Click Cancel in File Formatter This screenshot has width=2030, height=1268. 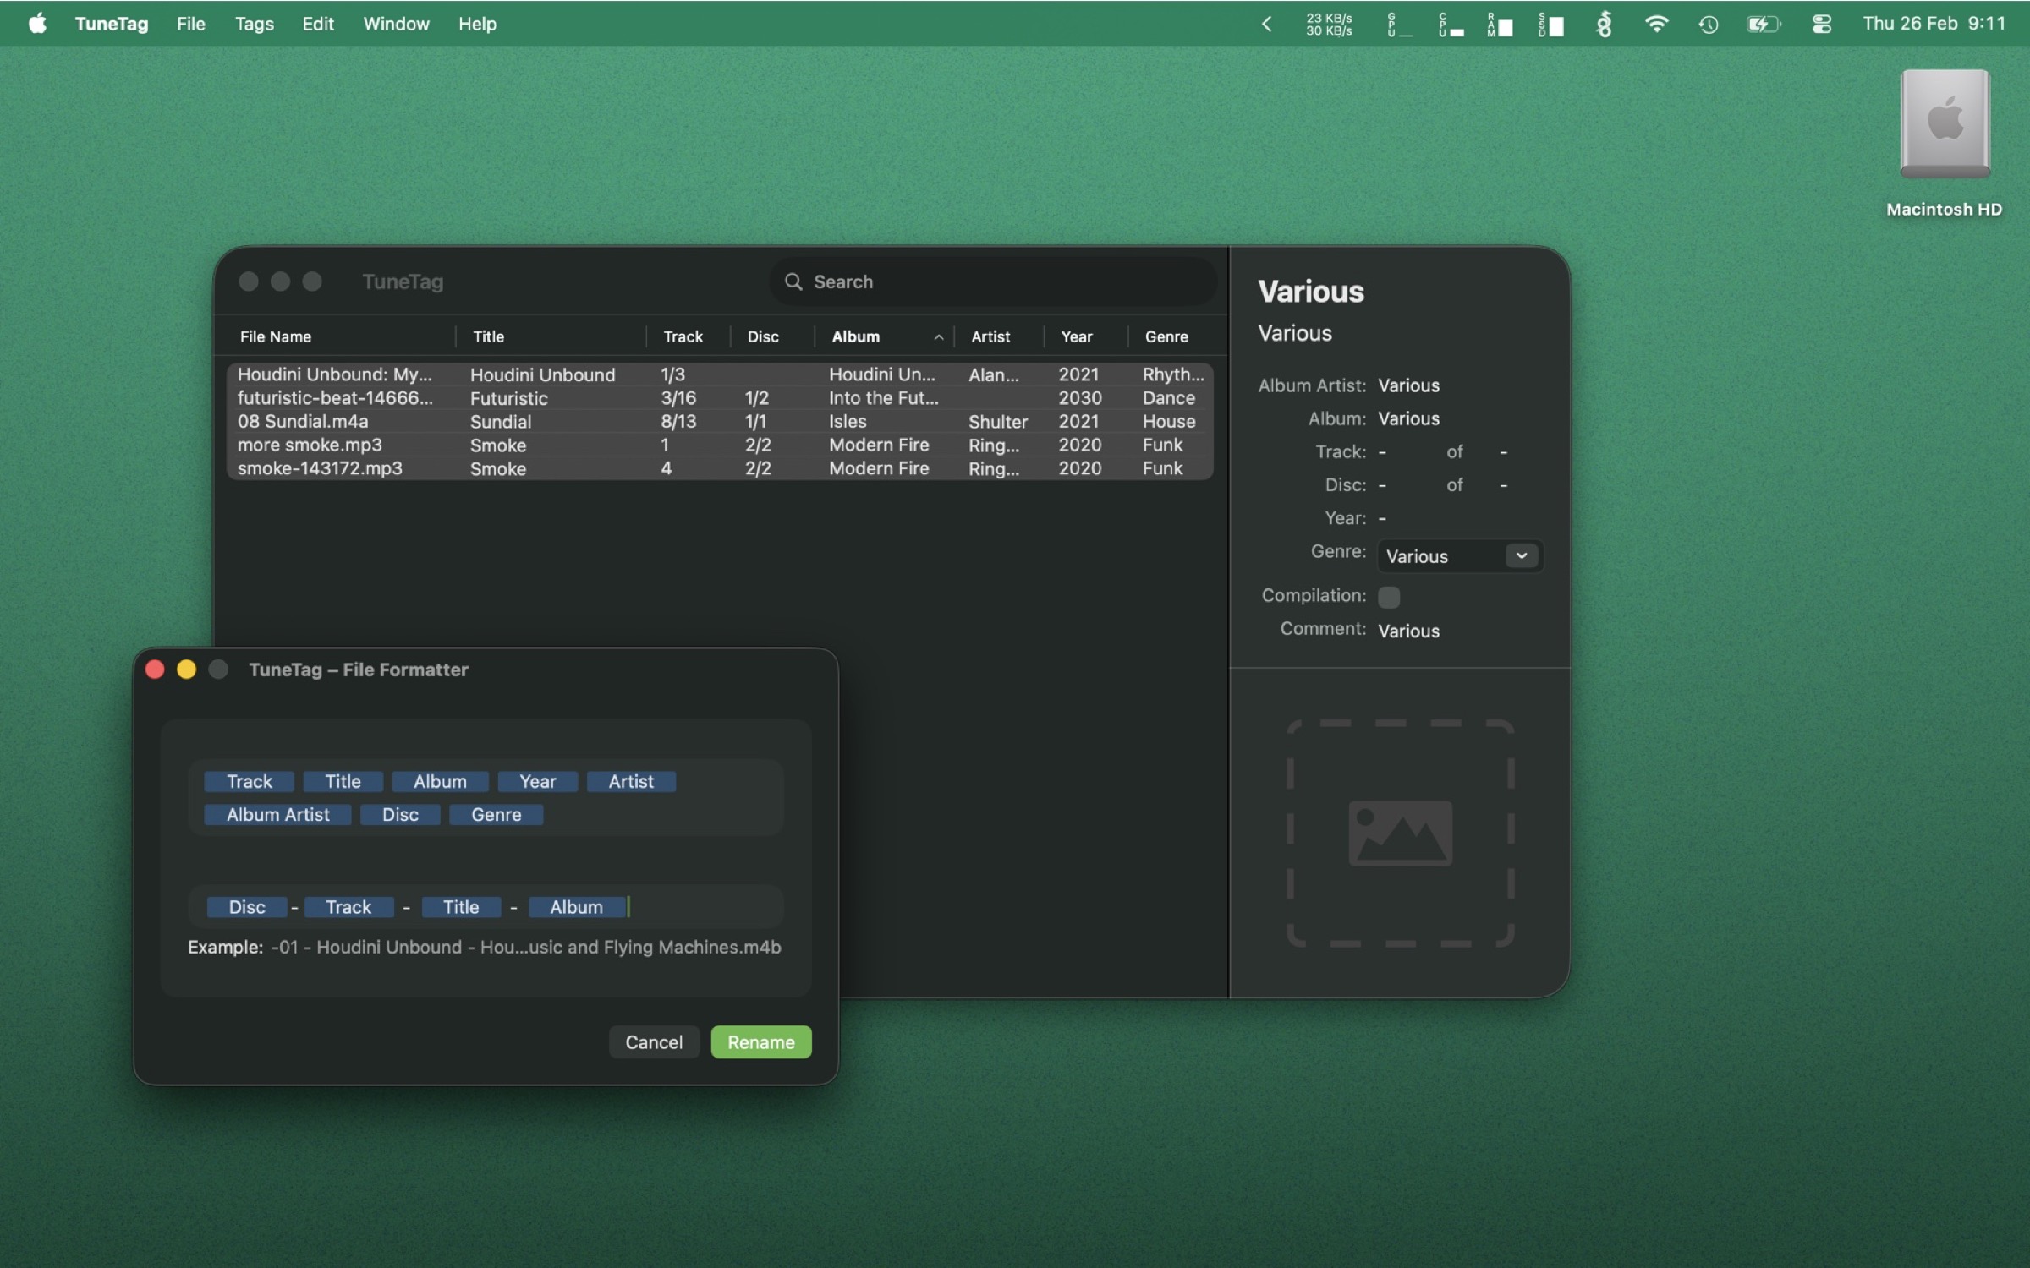pyautogui.click(x=654, y=1042)
